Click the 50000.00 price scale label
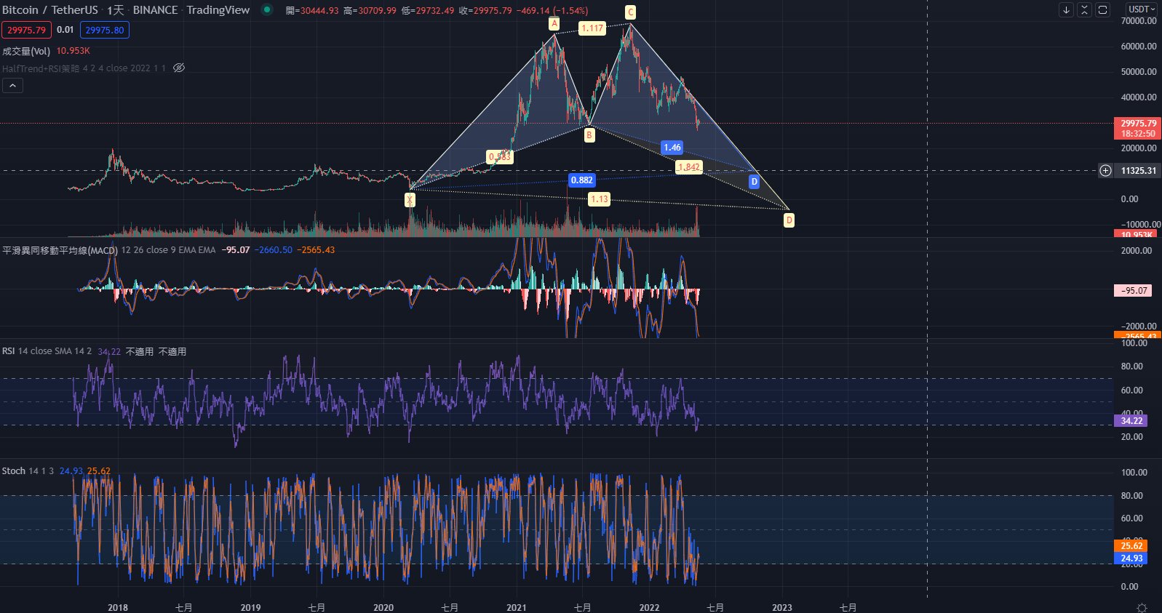The height and width of the screenshot is (613, 1162). 1139,72
